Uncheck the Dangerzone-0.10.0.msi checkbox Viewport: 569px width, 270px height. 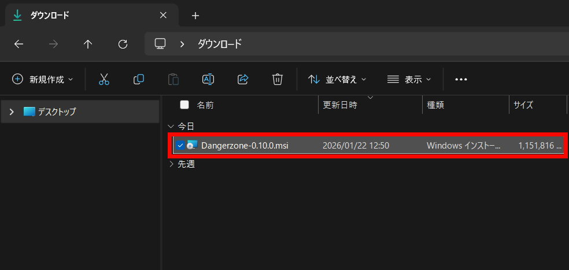180,145
